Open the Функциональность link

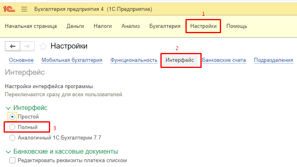134,60
